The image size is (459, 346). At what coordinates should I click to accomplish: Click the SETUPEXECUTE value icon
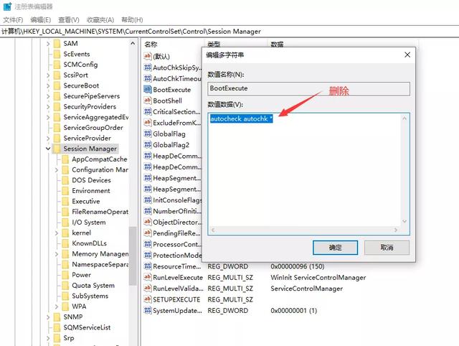(147, 299)
